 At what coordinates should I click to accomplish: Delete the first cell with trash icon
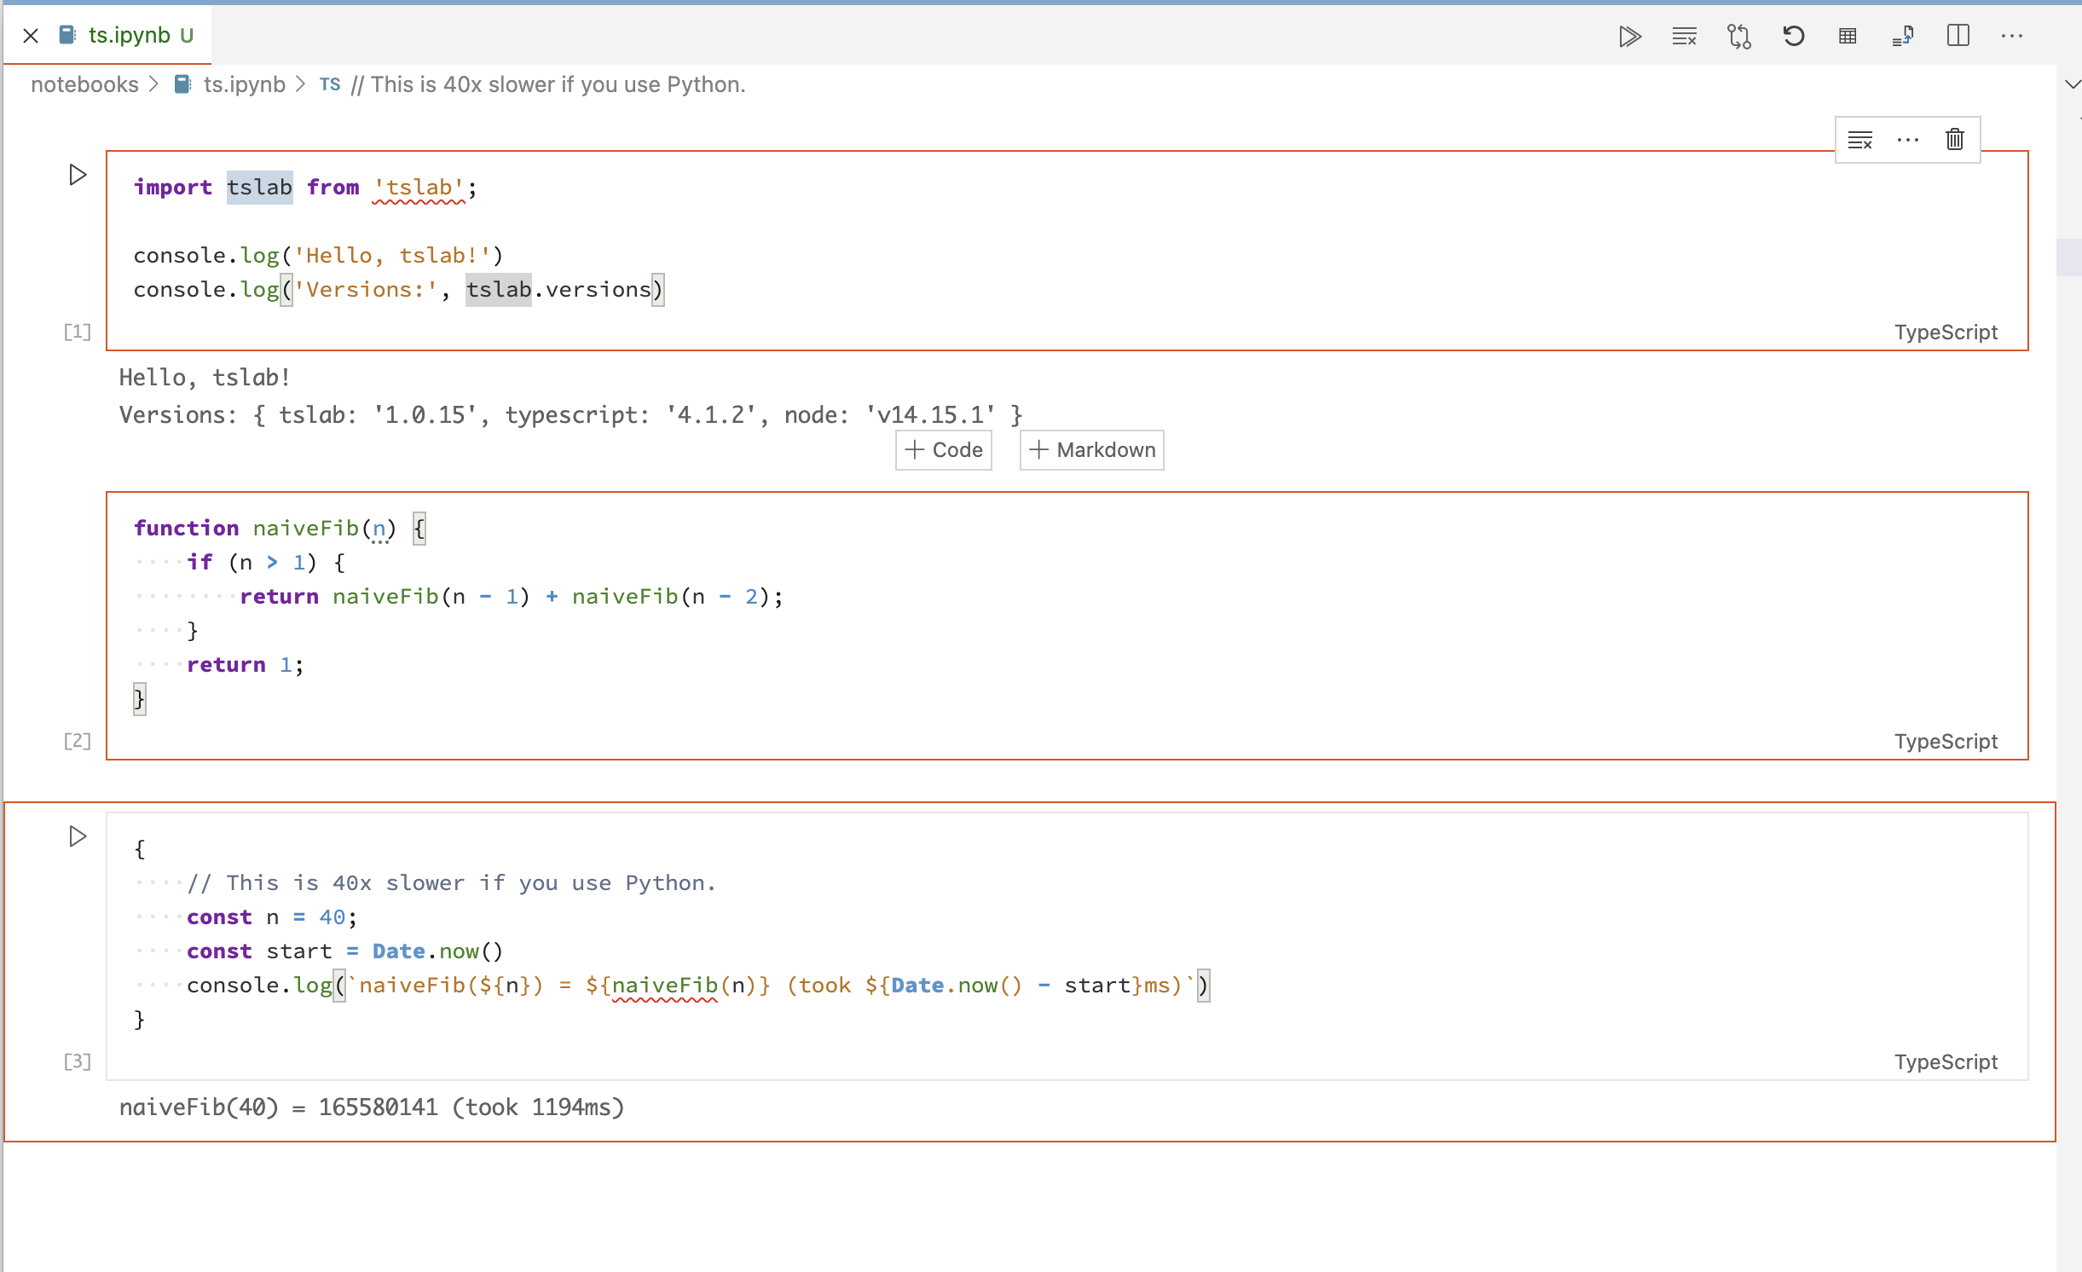click(x=1955, y=139)
